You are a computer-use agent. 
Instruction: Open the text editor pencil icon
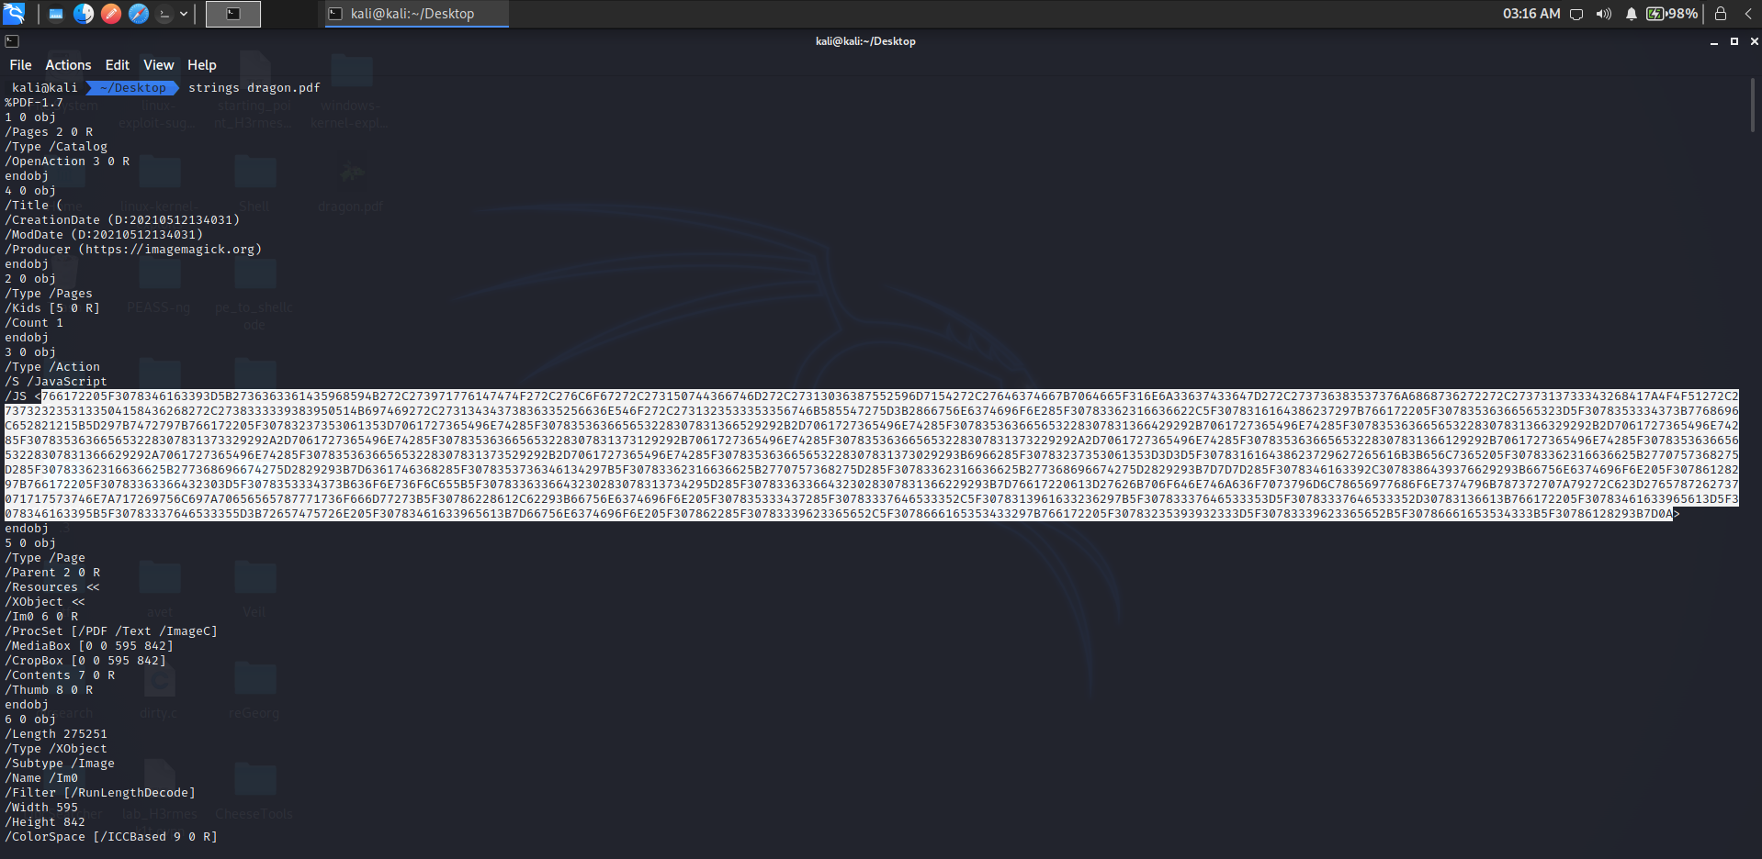tap(110, 13)
